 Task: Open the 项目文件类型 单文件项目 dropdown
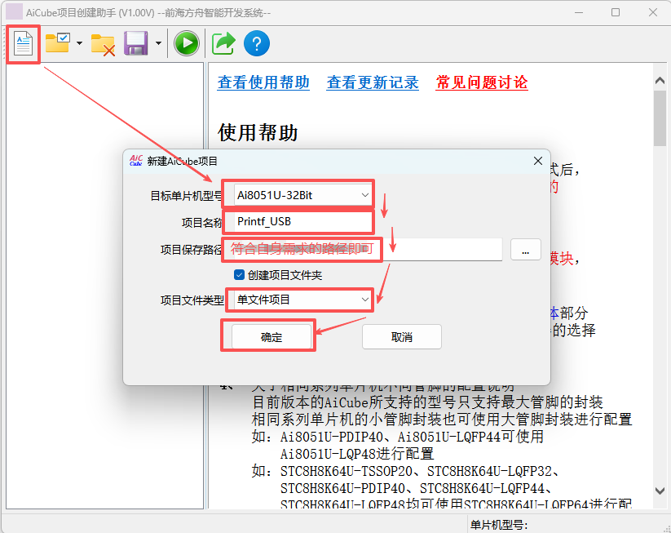click(303, 300)
